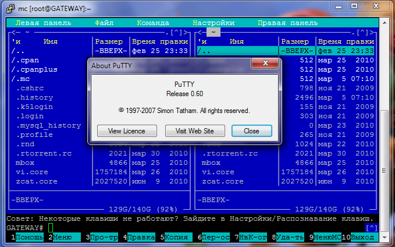Image resolution: width=395 pixels, height=247 pixels.
Task: Click the 4 Правка function key
Action: pyautogui.click(x=139, y=237)
